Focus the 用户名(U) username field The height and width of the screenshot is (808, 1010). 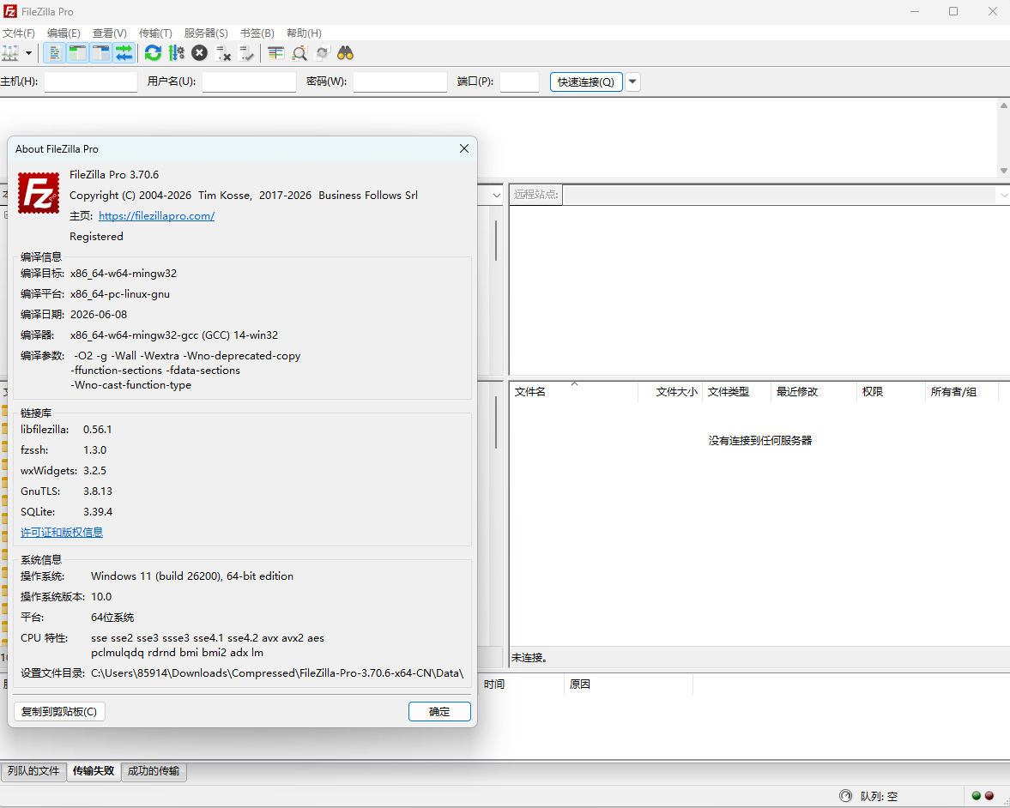(x=249, y=81)
